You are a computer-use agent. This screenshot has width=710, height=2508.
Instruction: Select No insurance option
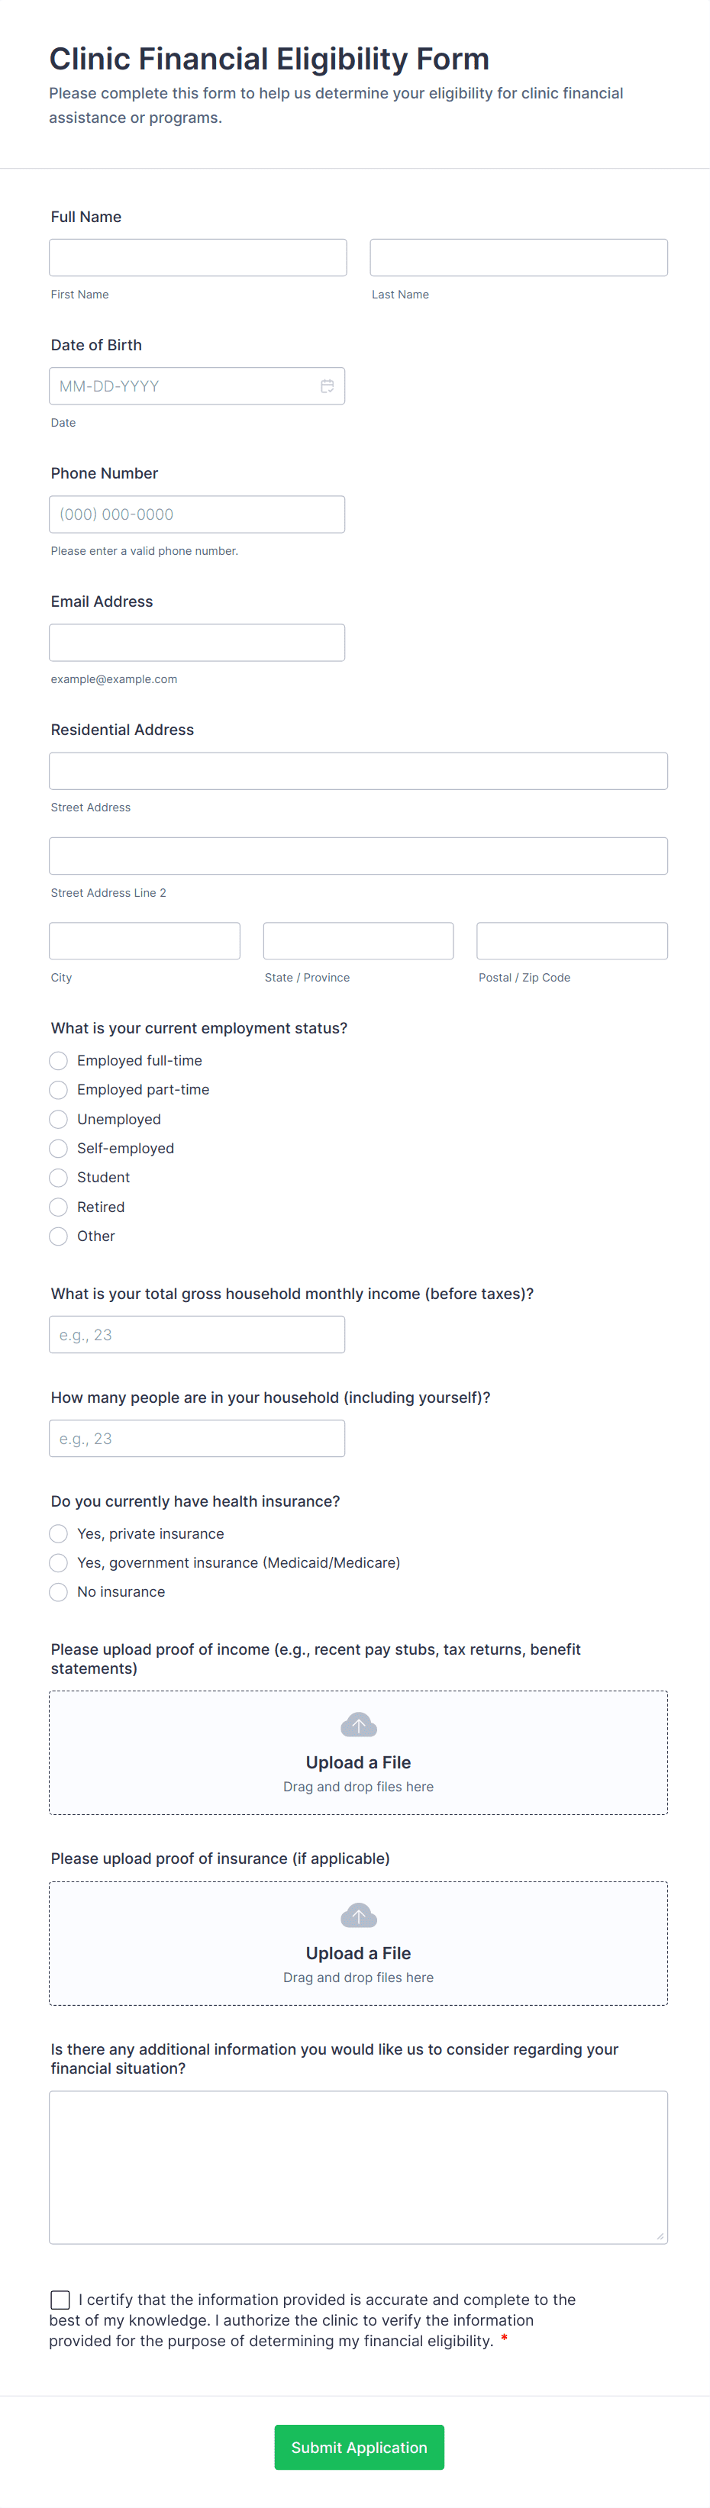tap(60, 1592)
